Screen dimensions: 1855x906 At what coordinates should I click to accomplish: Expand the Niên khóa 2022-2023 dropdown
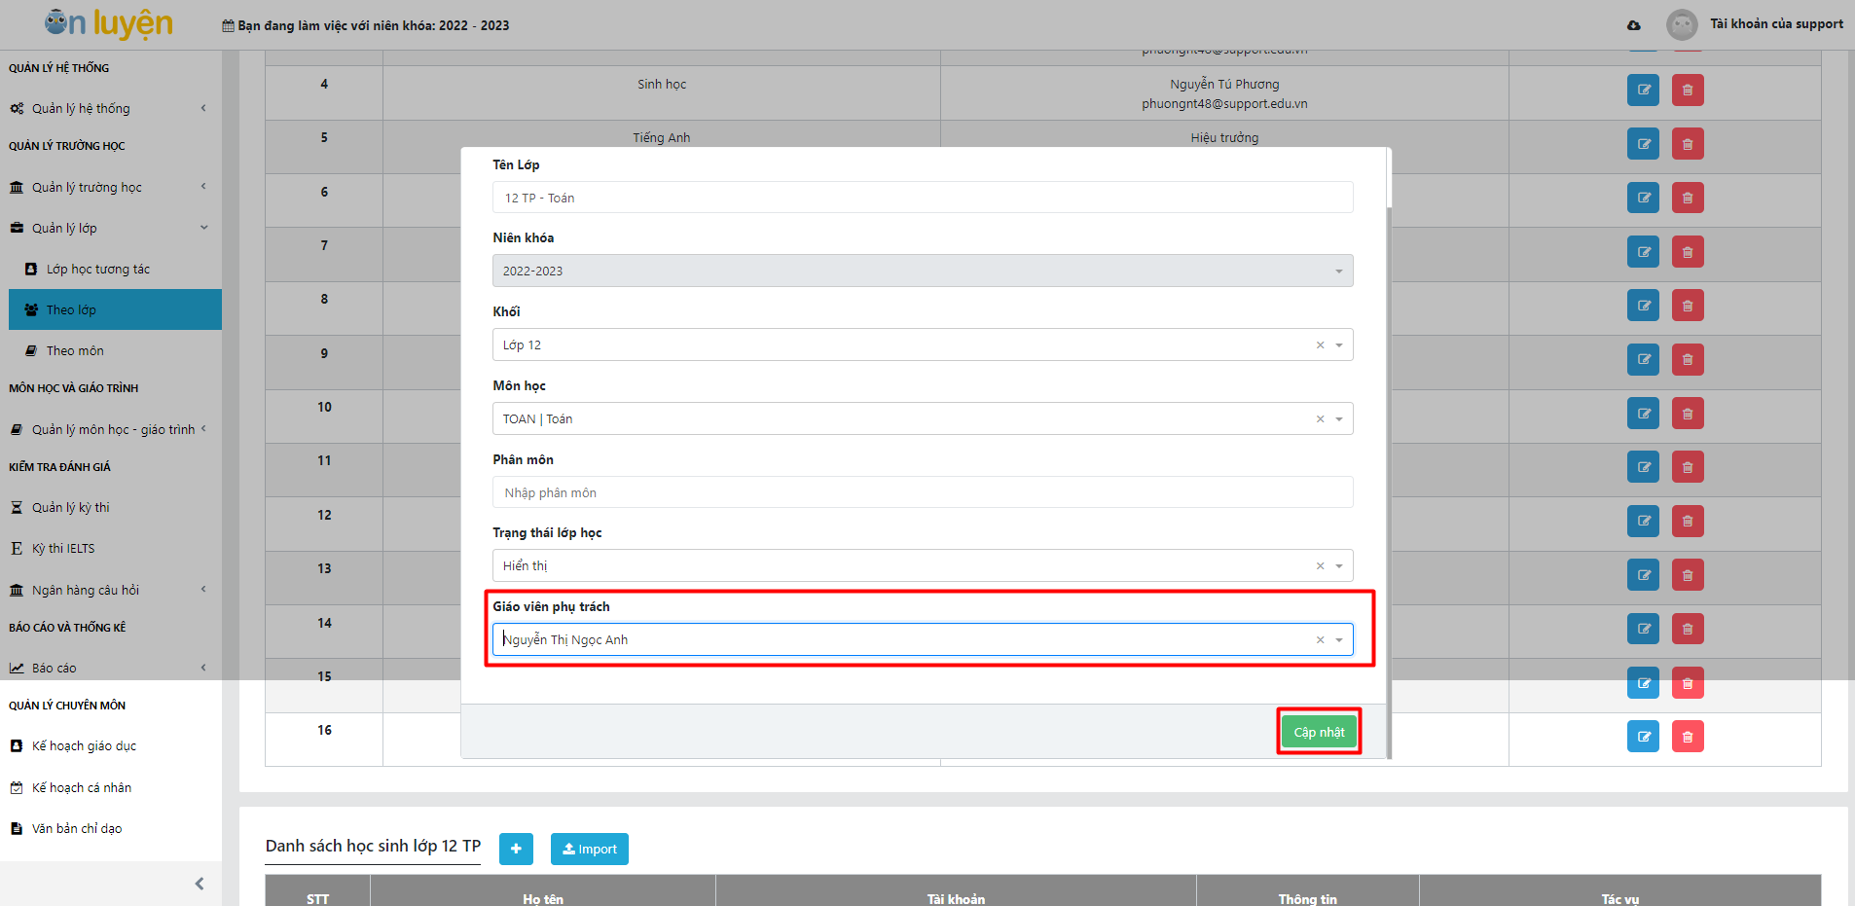1339,272
